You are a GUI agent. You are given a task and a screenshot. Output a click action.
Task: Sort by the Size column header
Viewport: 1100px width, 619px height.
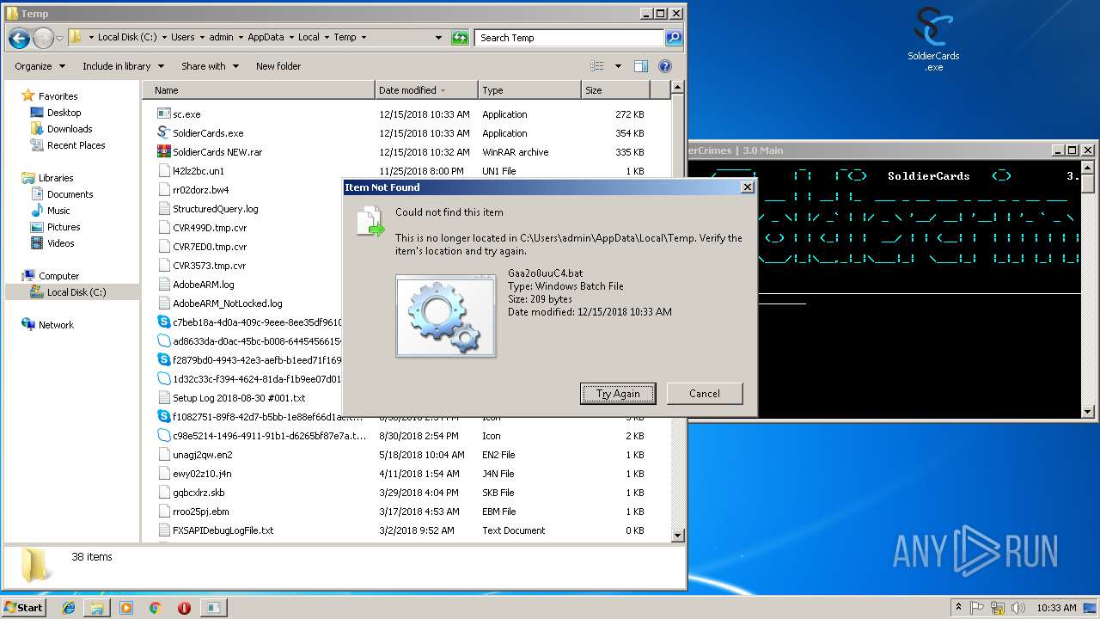coord(615,90)
